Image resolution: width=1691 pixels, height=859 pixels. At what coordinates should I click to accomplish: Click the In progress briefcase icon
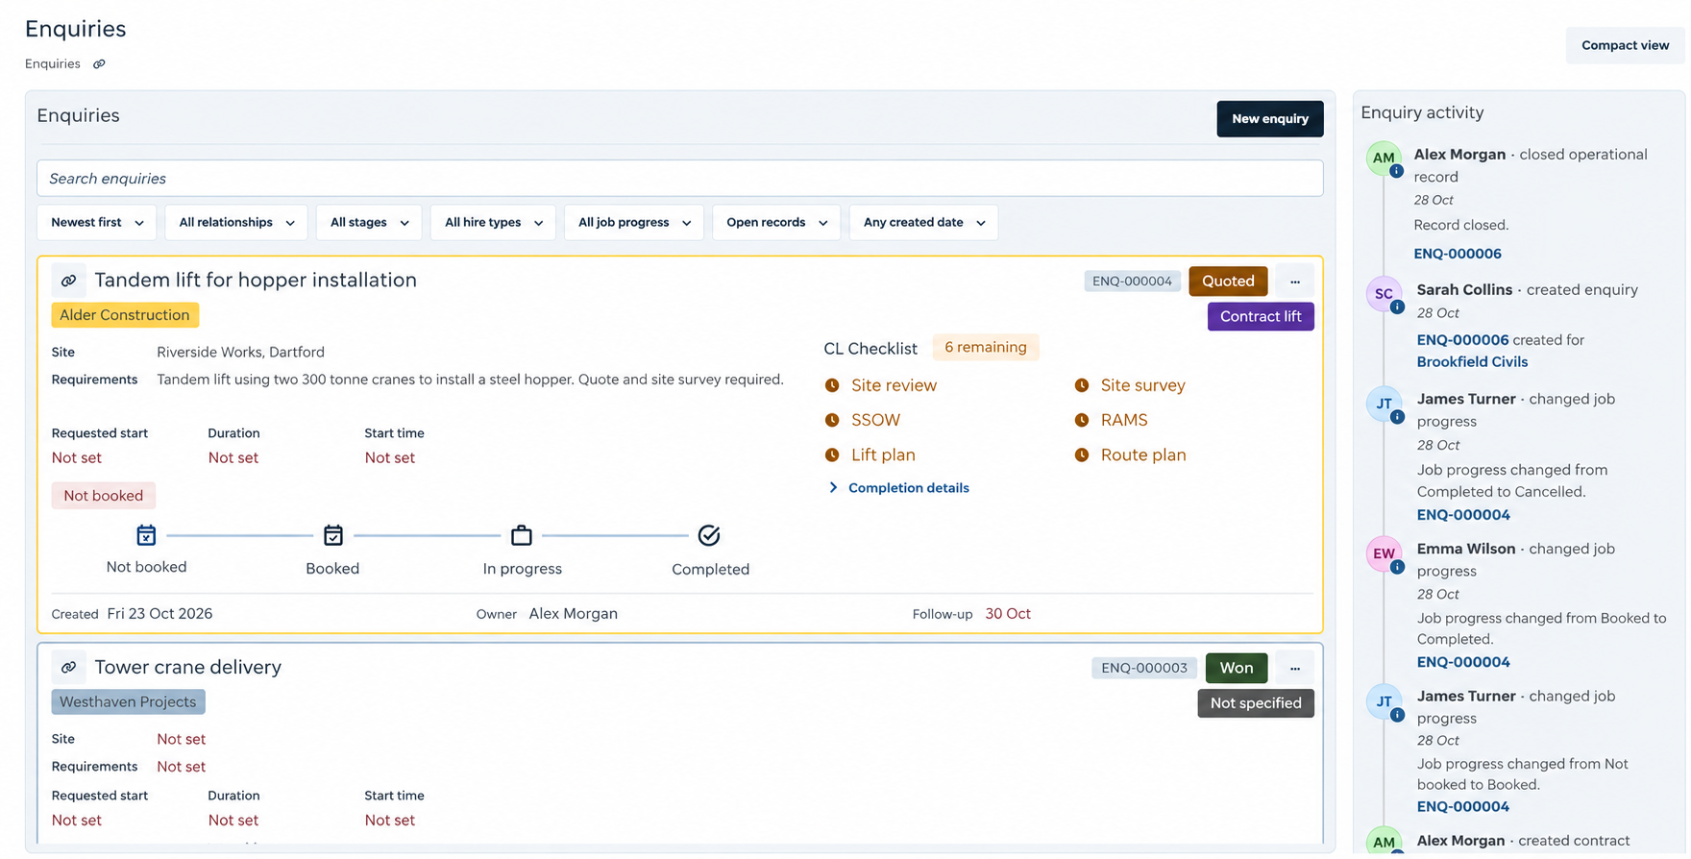pyautogui.click(x=522, y=535)
